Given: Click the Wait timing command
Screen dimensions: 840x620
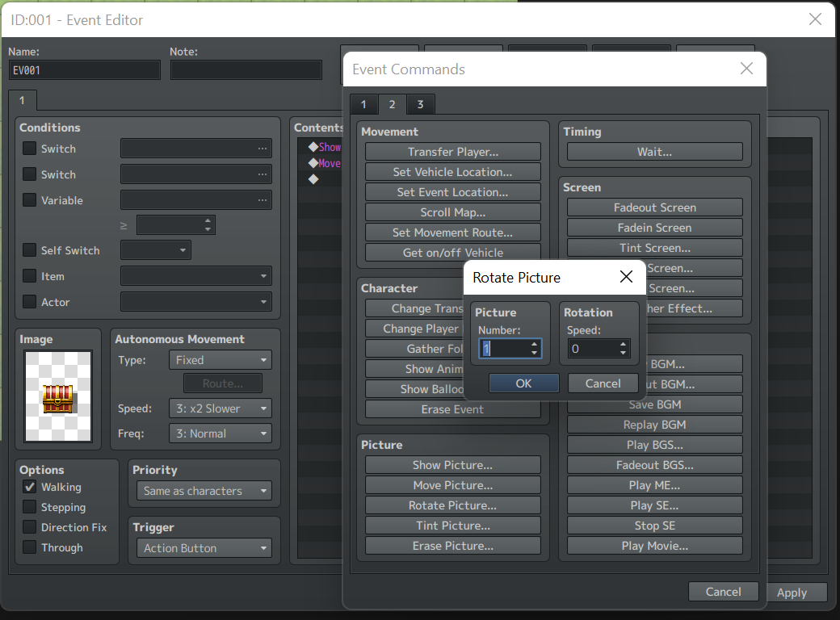Looking at the screenshot, I should click(655, 152).
